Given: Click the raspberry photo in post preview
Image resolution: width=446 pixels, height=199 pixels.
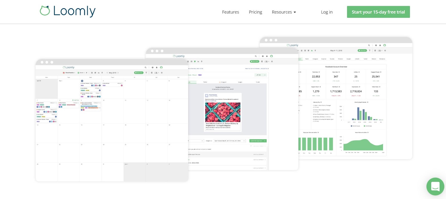Looking at the screenshot, I should 223,112.
